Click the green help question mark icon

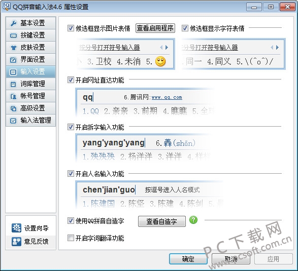pos(193,220)
